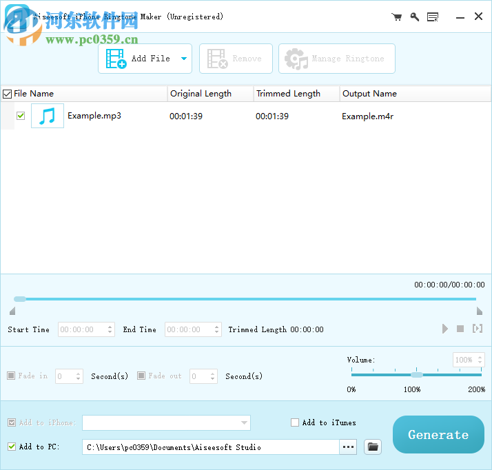Play the ringtone preview
492x470 pixels.
pyautogui.click(x=444, y=329)
